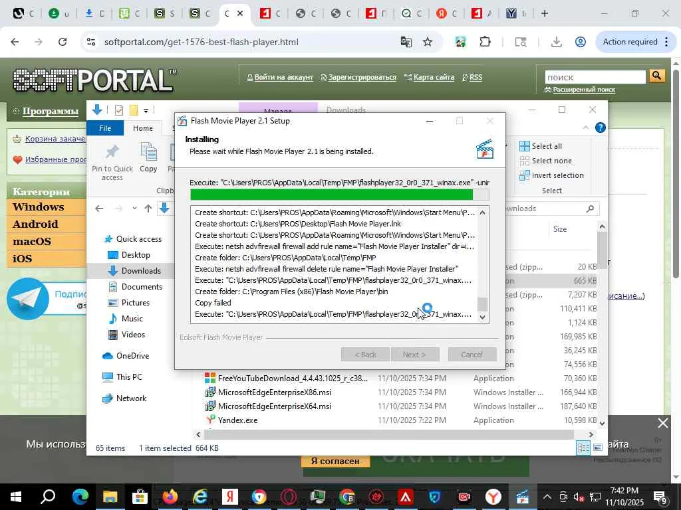Select This PC in Explorer navigation pane
This screenshot has width=681, height=510.
pyautogui.click(x=122, y=377)
